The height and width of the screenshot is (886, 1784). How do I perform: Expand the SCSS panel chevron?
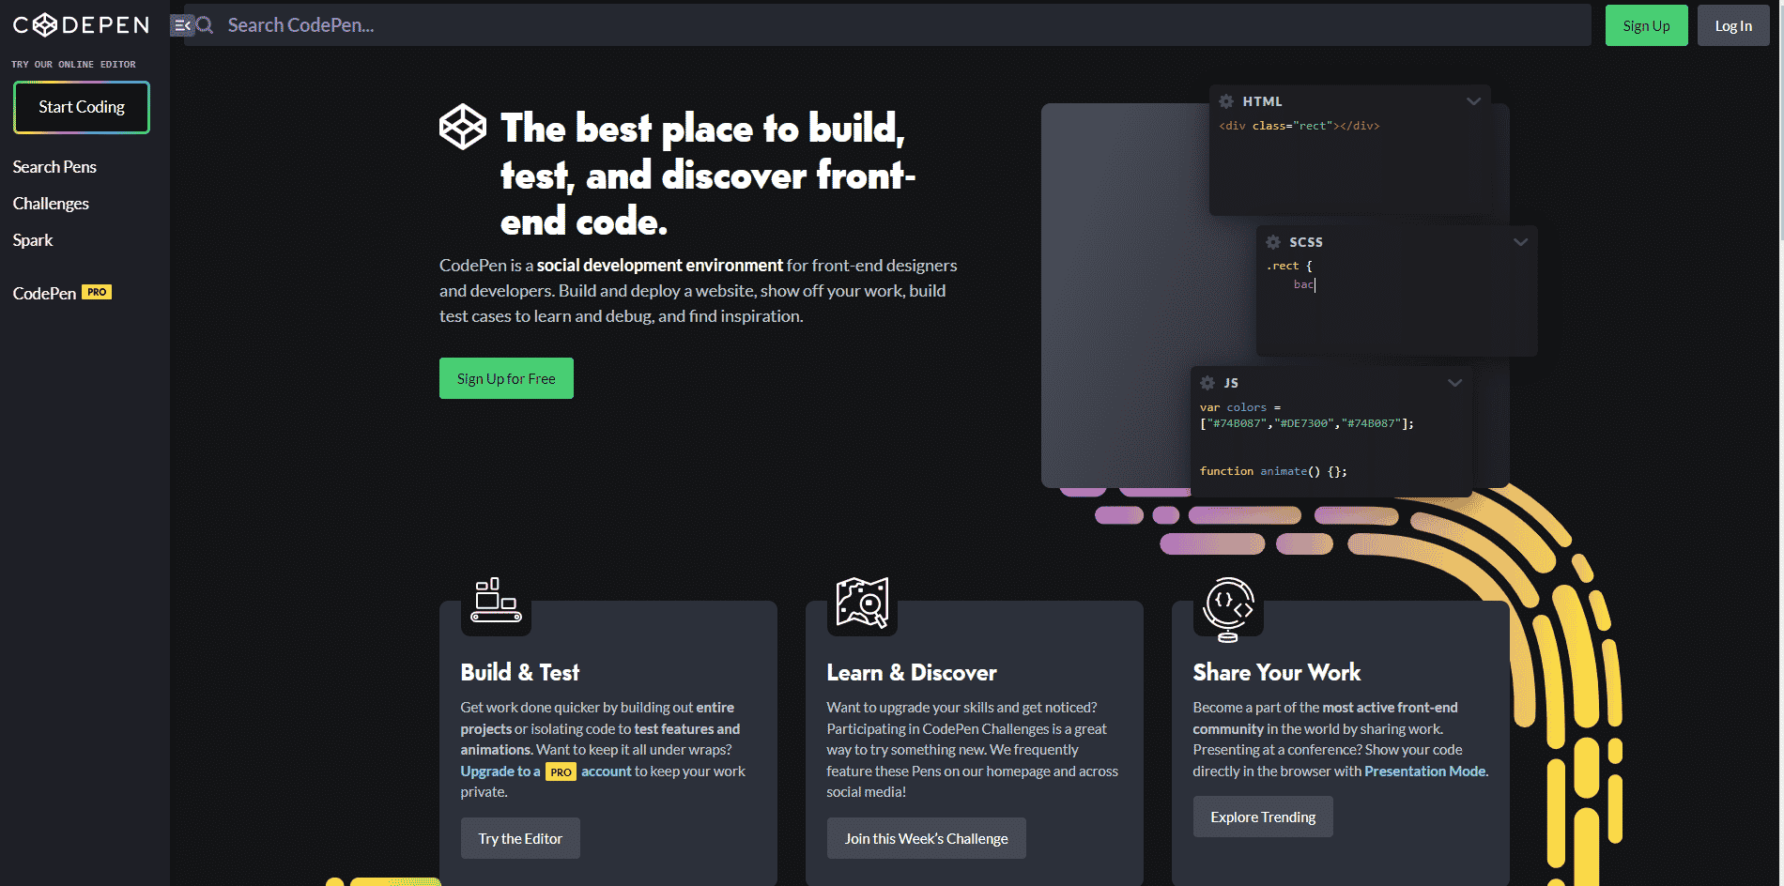(1520, 242)
